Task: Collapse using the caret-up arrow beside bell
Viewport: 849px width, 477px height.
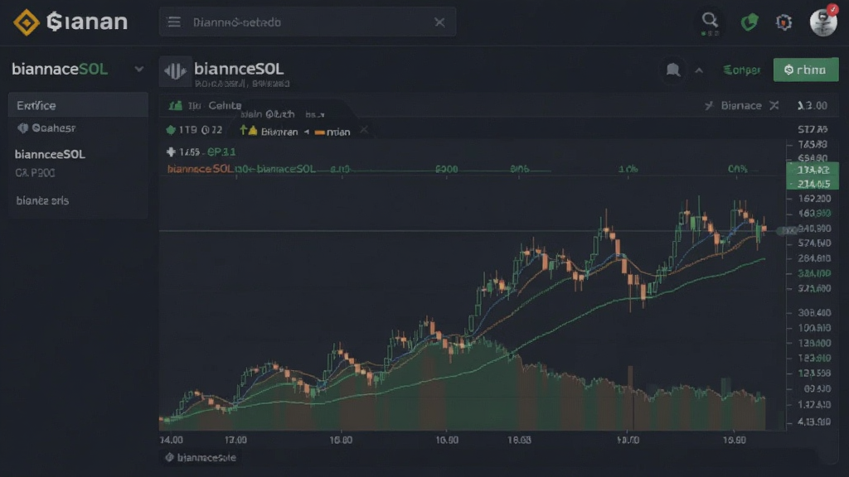Action: point(699,70)
